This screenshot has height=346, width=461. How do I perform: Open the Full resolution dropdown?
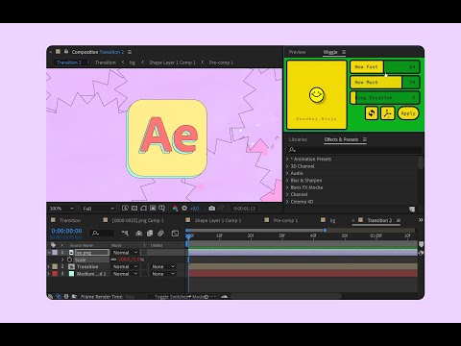click(x=98, y=209)
